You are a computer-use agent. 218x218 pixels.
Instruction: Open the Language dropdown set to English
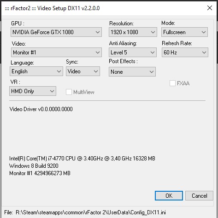(x=36, y=71)
